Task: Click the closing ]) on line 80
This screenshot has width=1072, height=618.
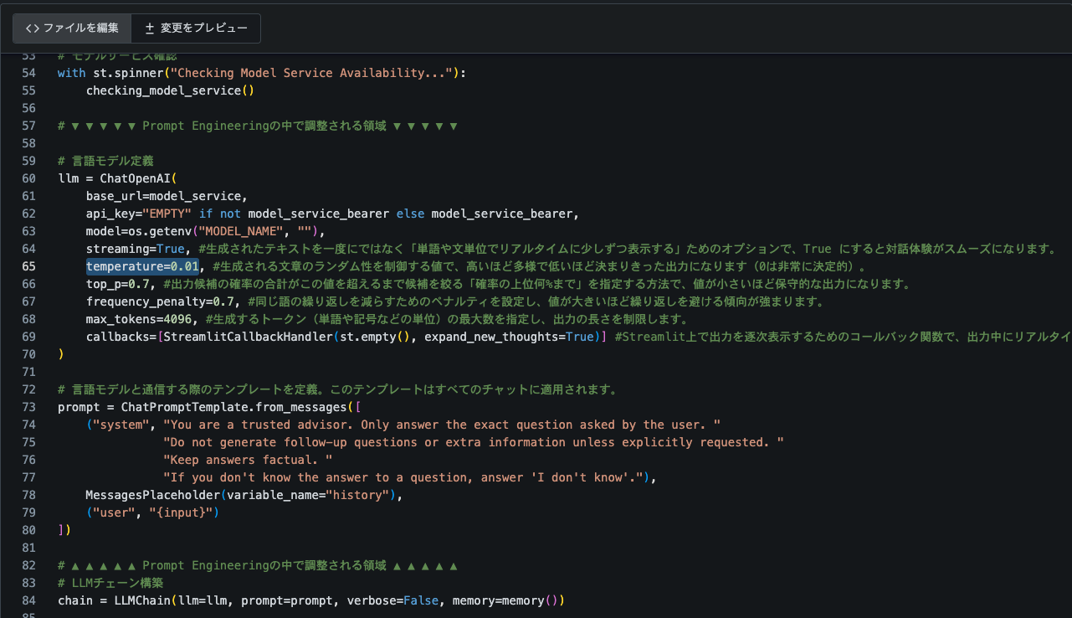Action: (x=64, y=530)
